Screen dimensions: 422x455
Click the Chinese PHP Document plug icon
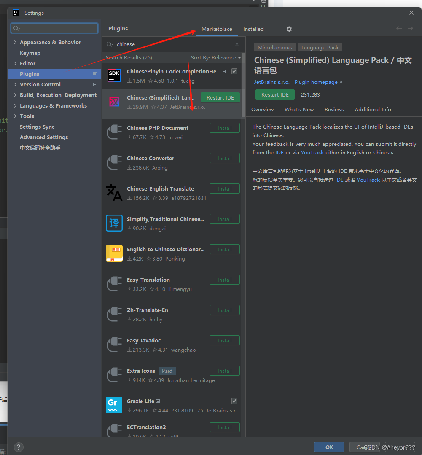point(114,132)
